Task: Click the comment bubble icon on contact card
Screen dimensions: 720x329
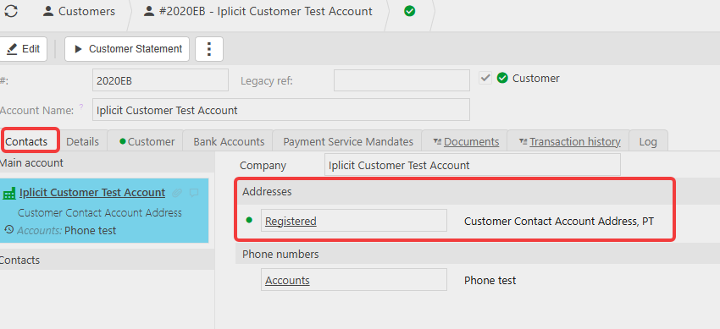Action: click(194, 193)
